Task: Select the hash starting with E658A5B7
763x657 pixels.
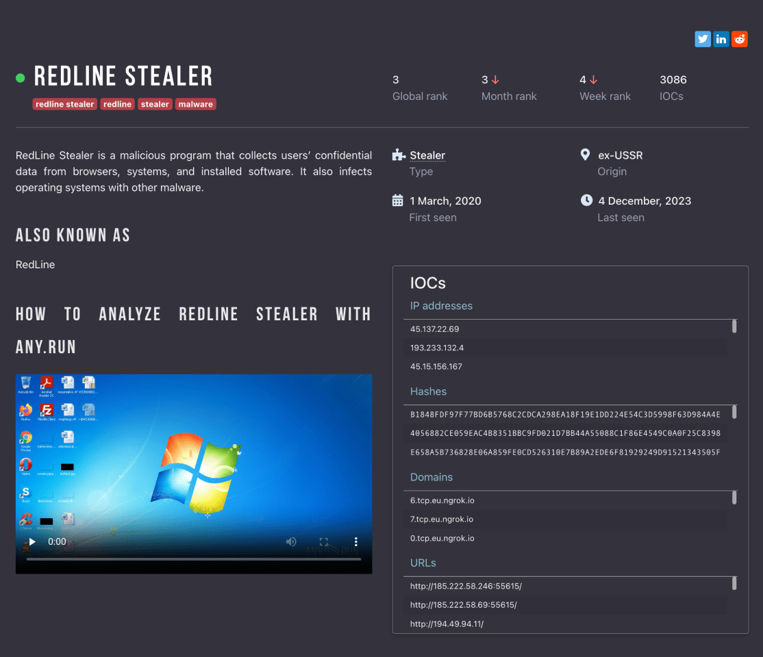Action: [x=566, y=452]
